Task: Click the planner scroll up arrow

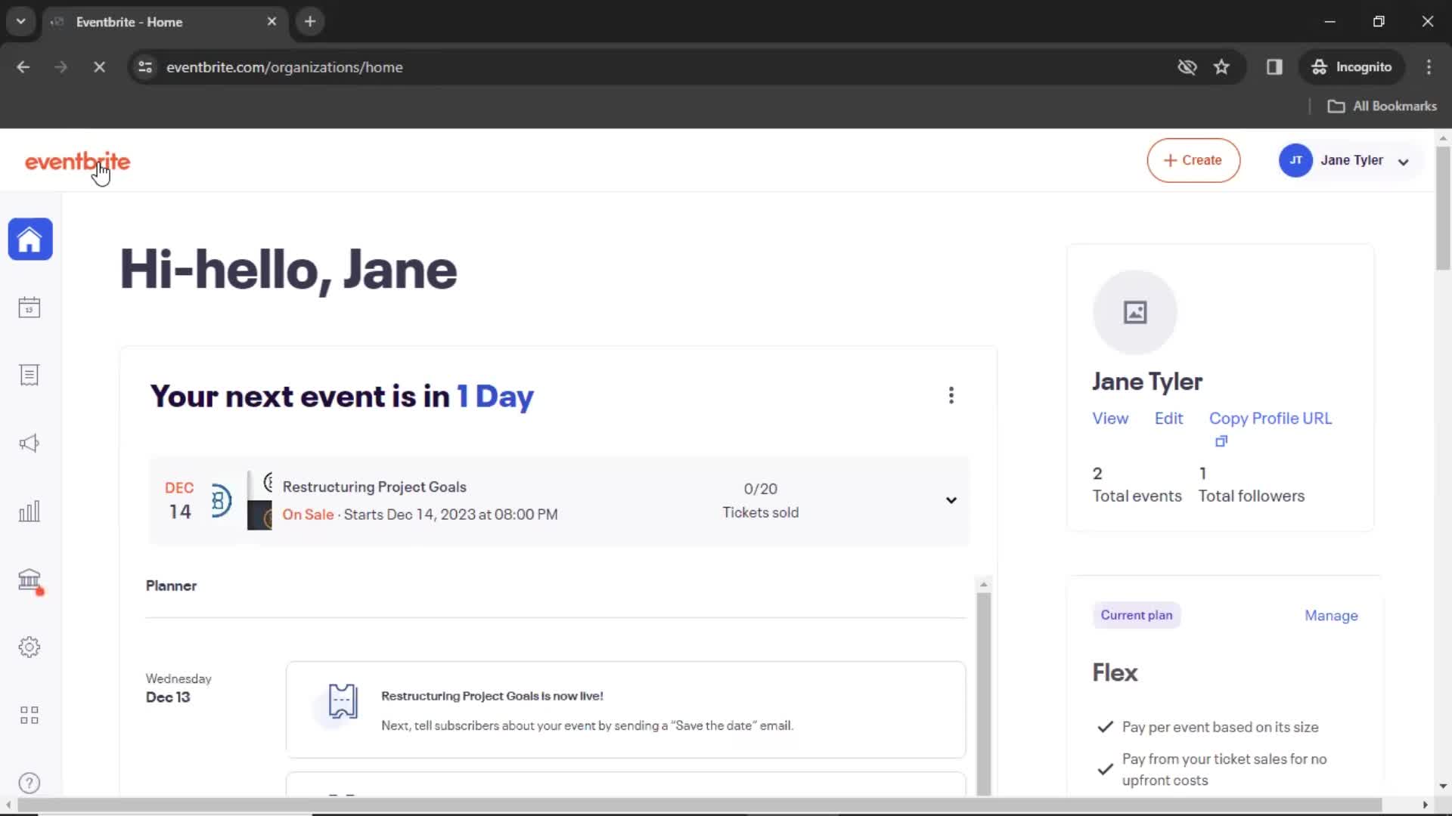Action: click(x=983, y=584)
